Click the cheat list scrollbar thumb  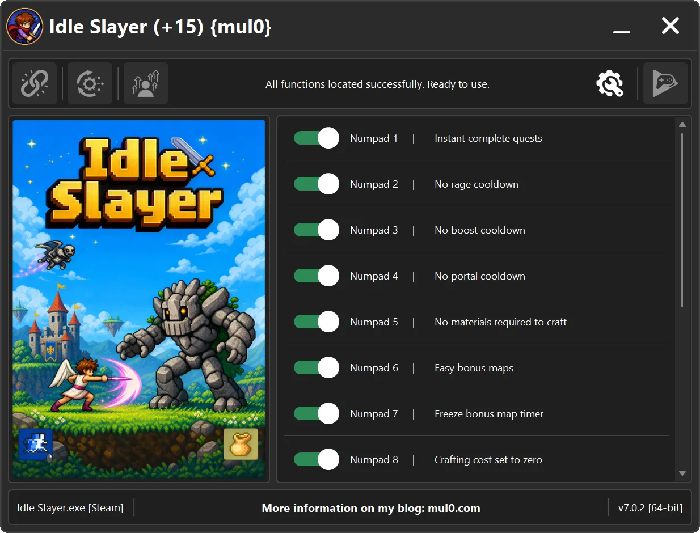tap(682, 221)
